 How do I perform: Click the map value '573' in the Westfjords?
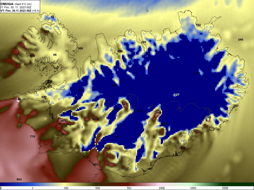pyautogui.click(x=47, y=31)
